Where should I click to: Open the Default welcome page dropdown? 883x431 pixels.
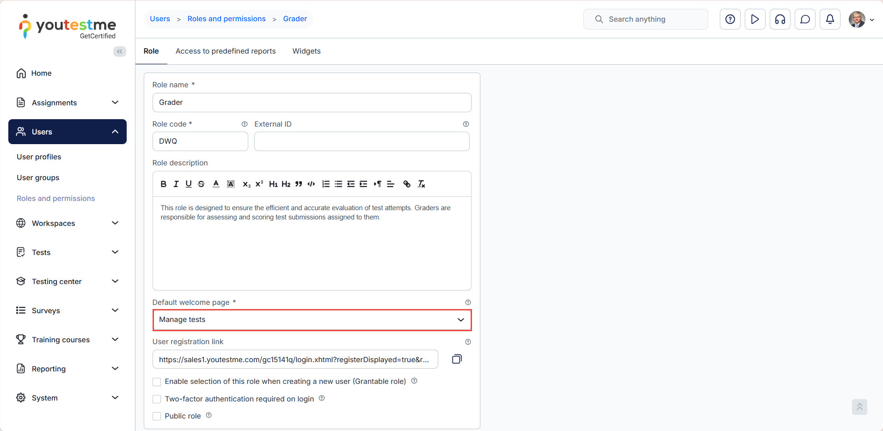pos(312,320)
